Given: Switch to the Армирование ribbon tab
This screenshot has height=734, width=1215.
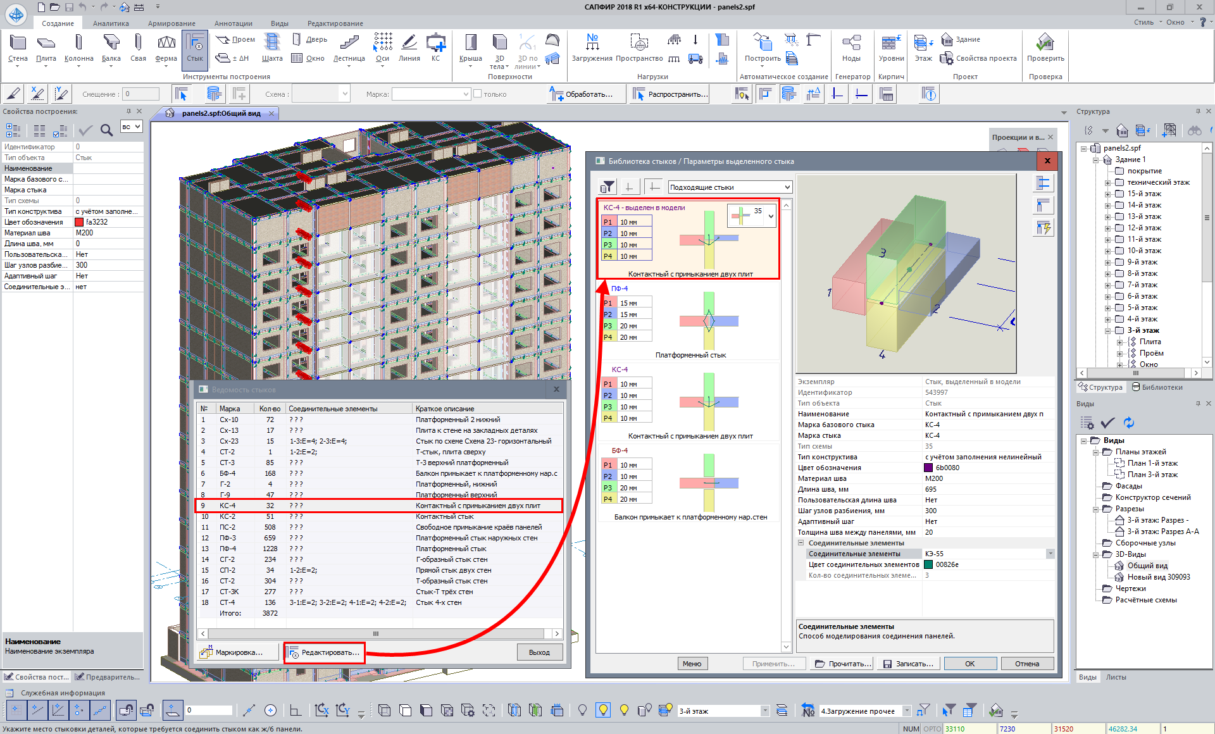Looking at the screenshot, I should coord(171,23).
